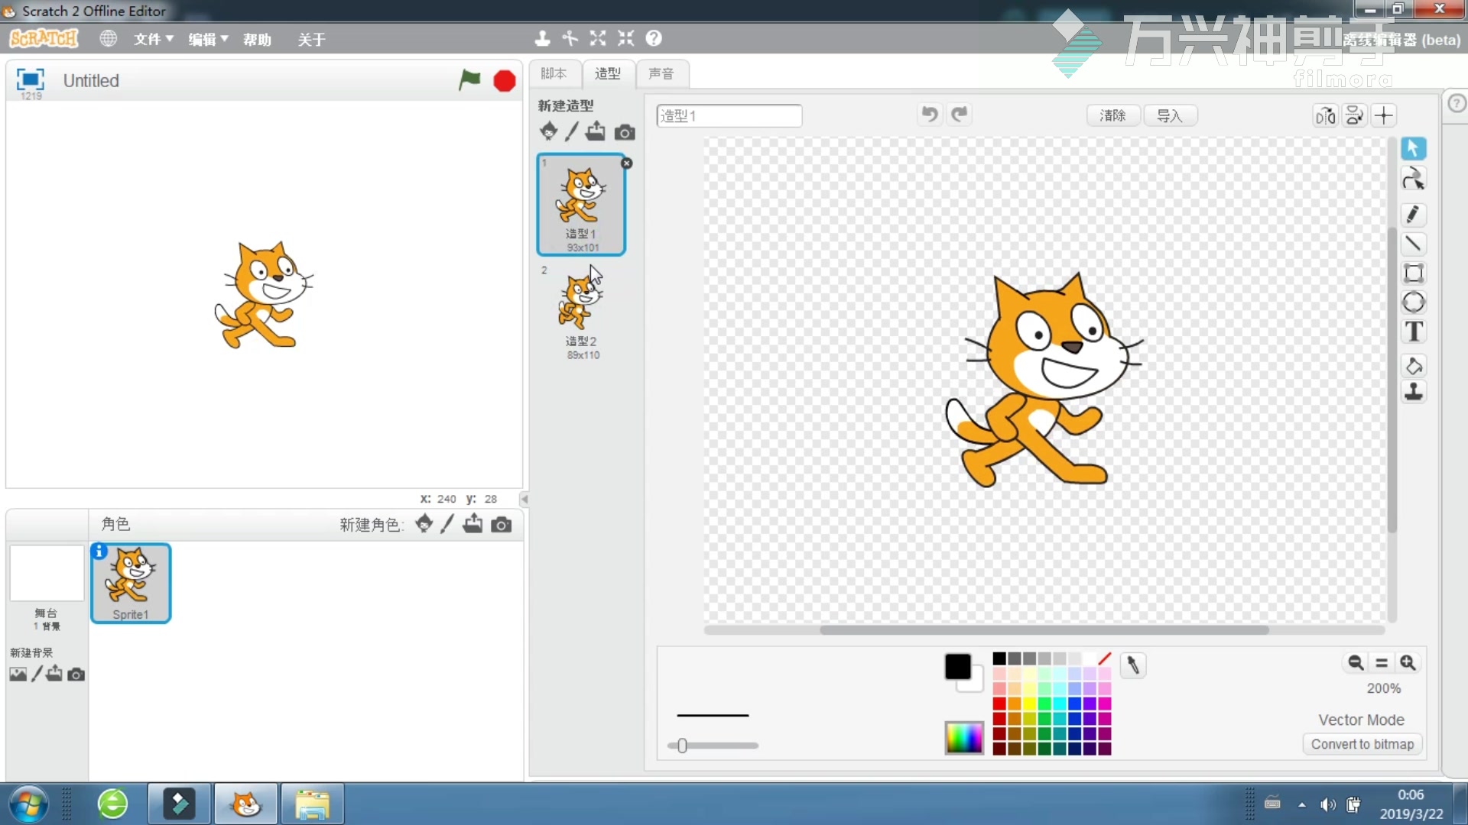Open Sprite1 info button
1468x825 pixels.
click(x=99, y=551)
